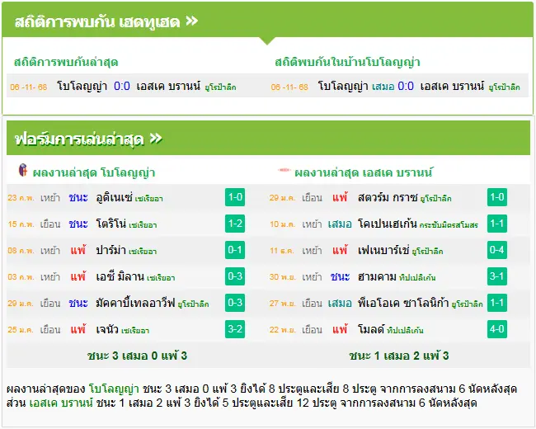Click the Bologna club crest icon
Screen dimensions: 536x429
23,170
